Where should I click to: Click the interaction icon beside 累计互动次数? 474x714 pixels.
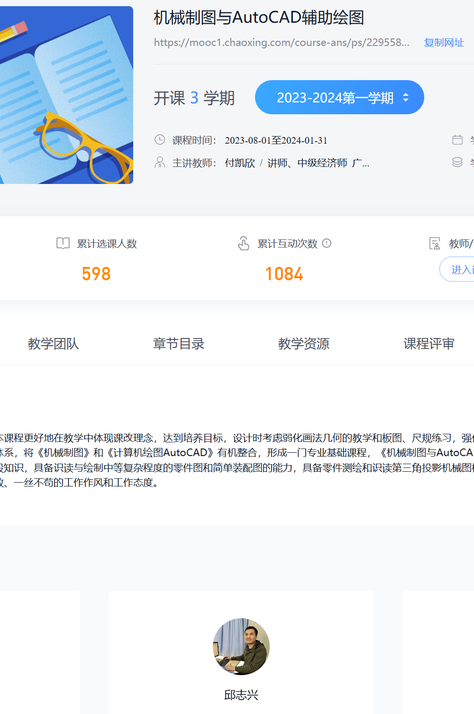(244, 244)
